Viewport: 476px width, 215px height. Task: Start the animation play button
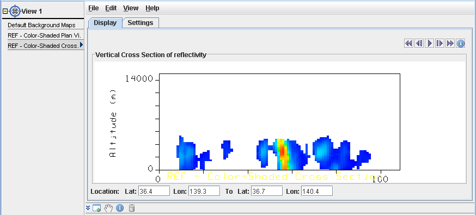(429, 44)
